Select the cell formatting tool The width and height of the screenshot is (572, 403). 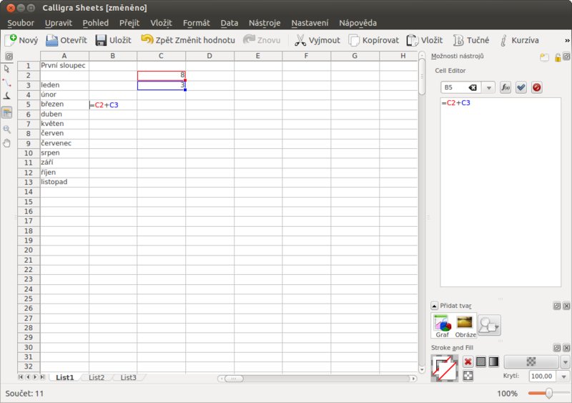[6, 113]
